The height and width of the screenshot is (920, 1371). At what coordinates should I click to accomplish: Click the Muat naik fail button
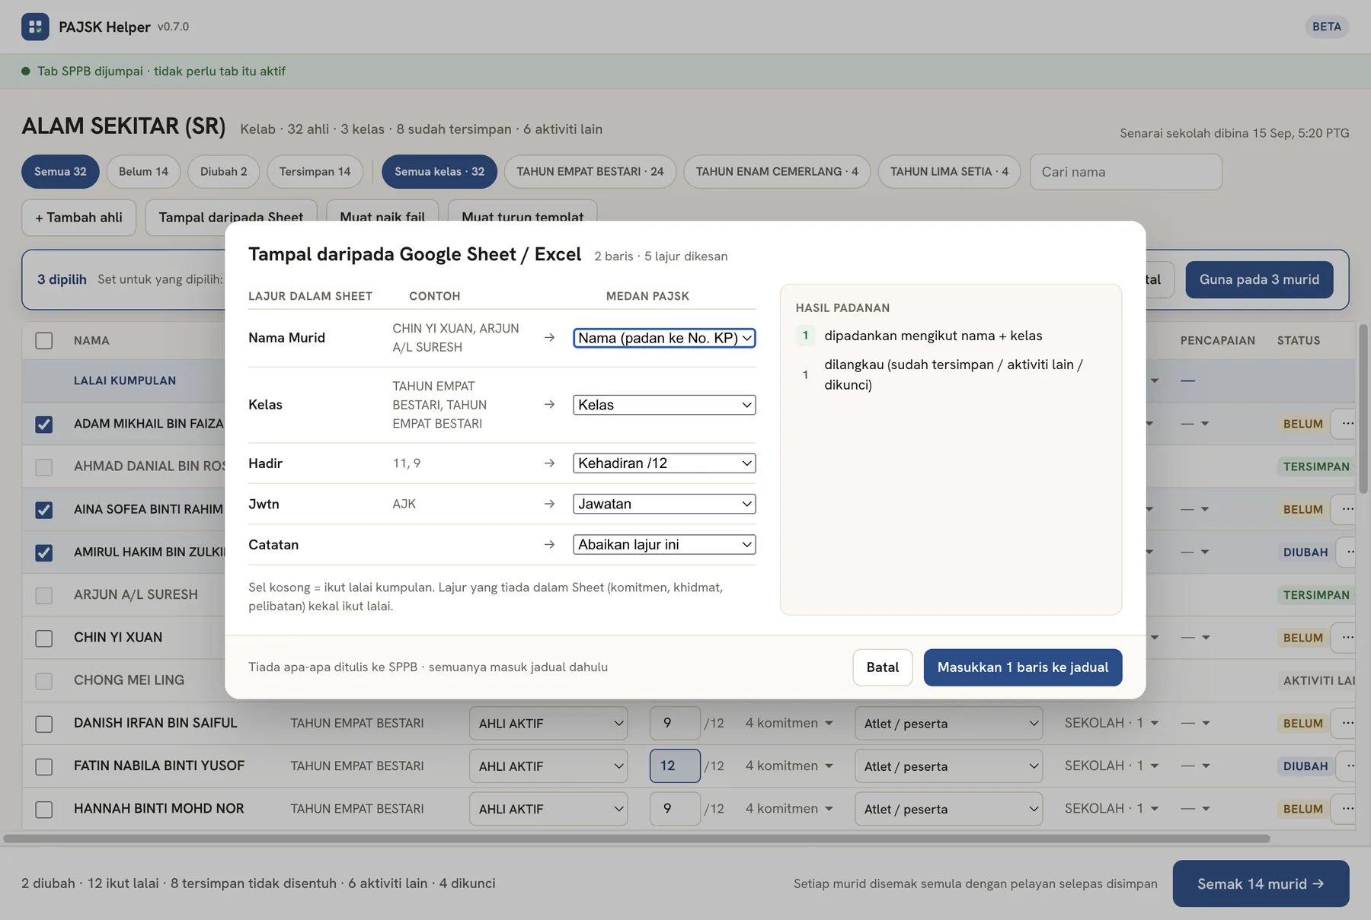[382, 213]
